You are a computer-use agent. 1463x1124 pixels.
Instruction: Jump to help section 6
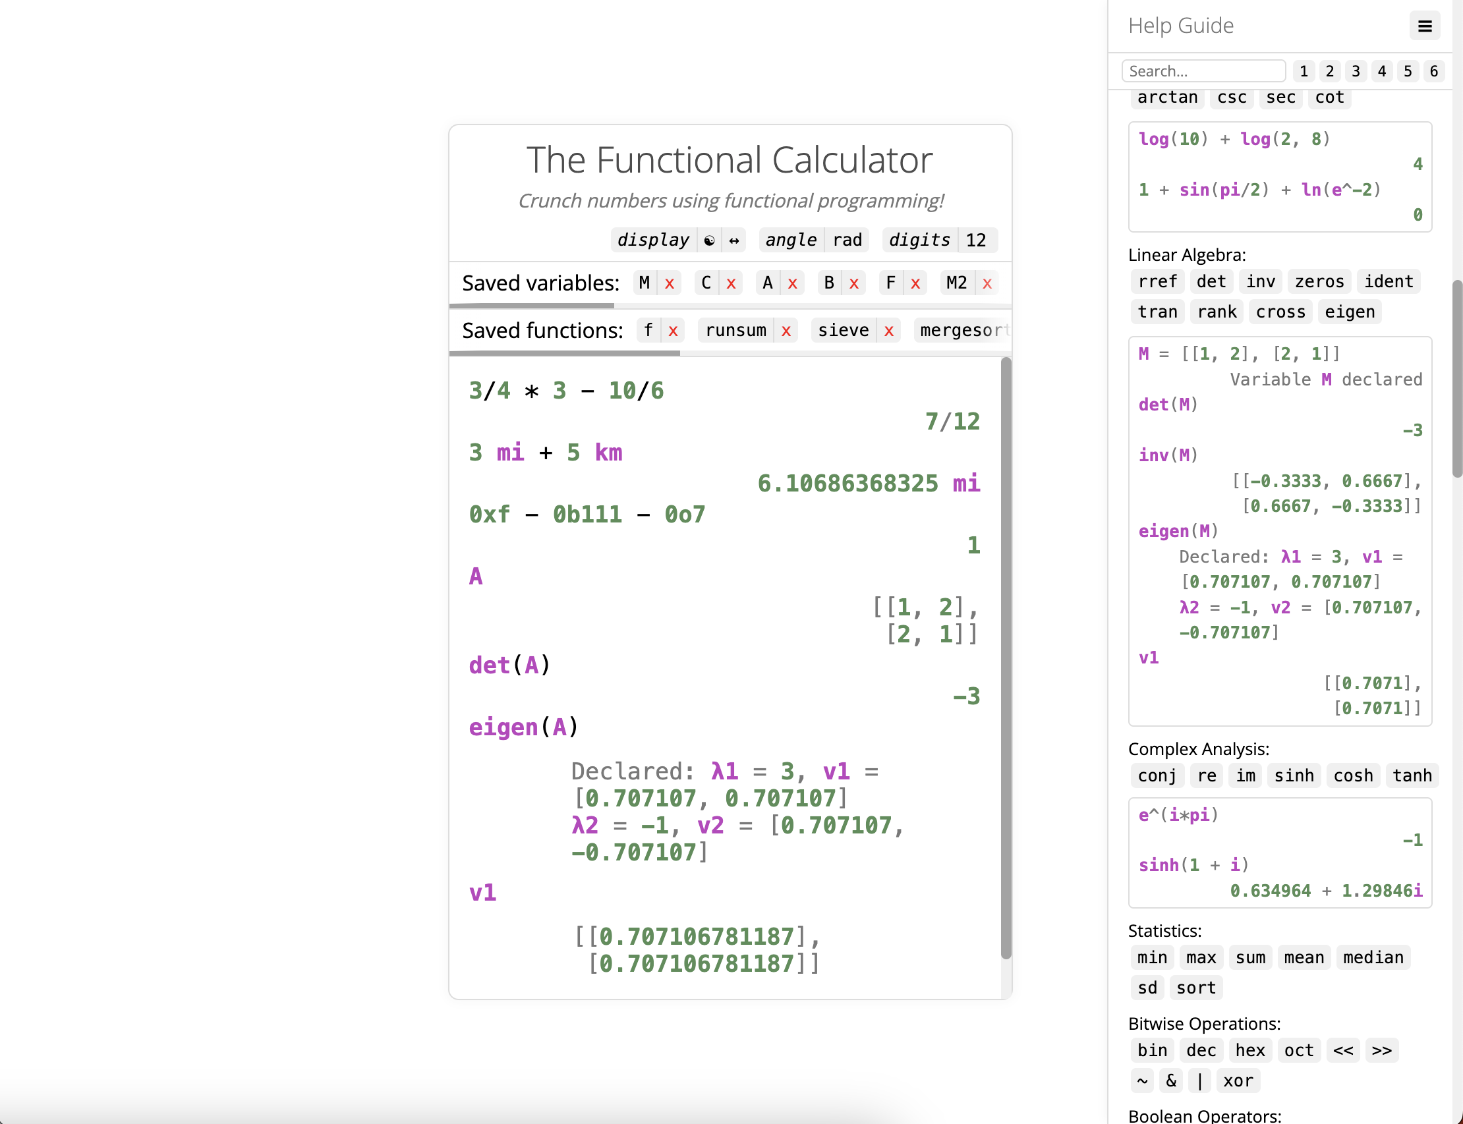(1433, 71)
